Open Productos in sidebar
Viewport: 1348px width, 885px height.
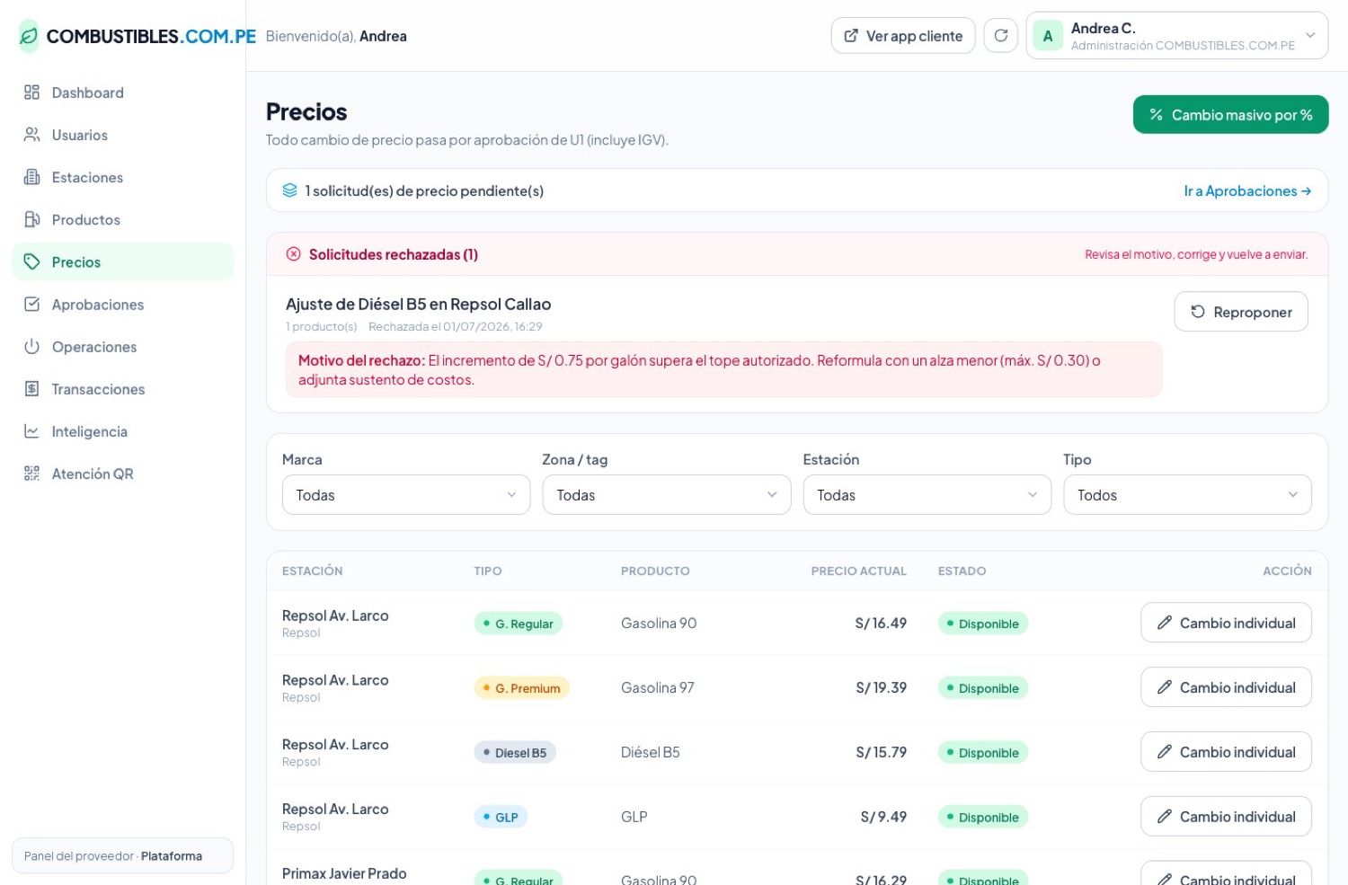tap(122, 219)
